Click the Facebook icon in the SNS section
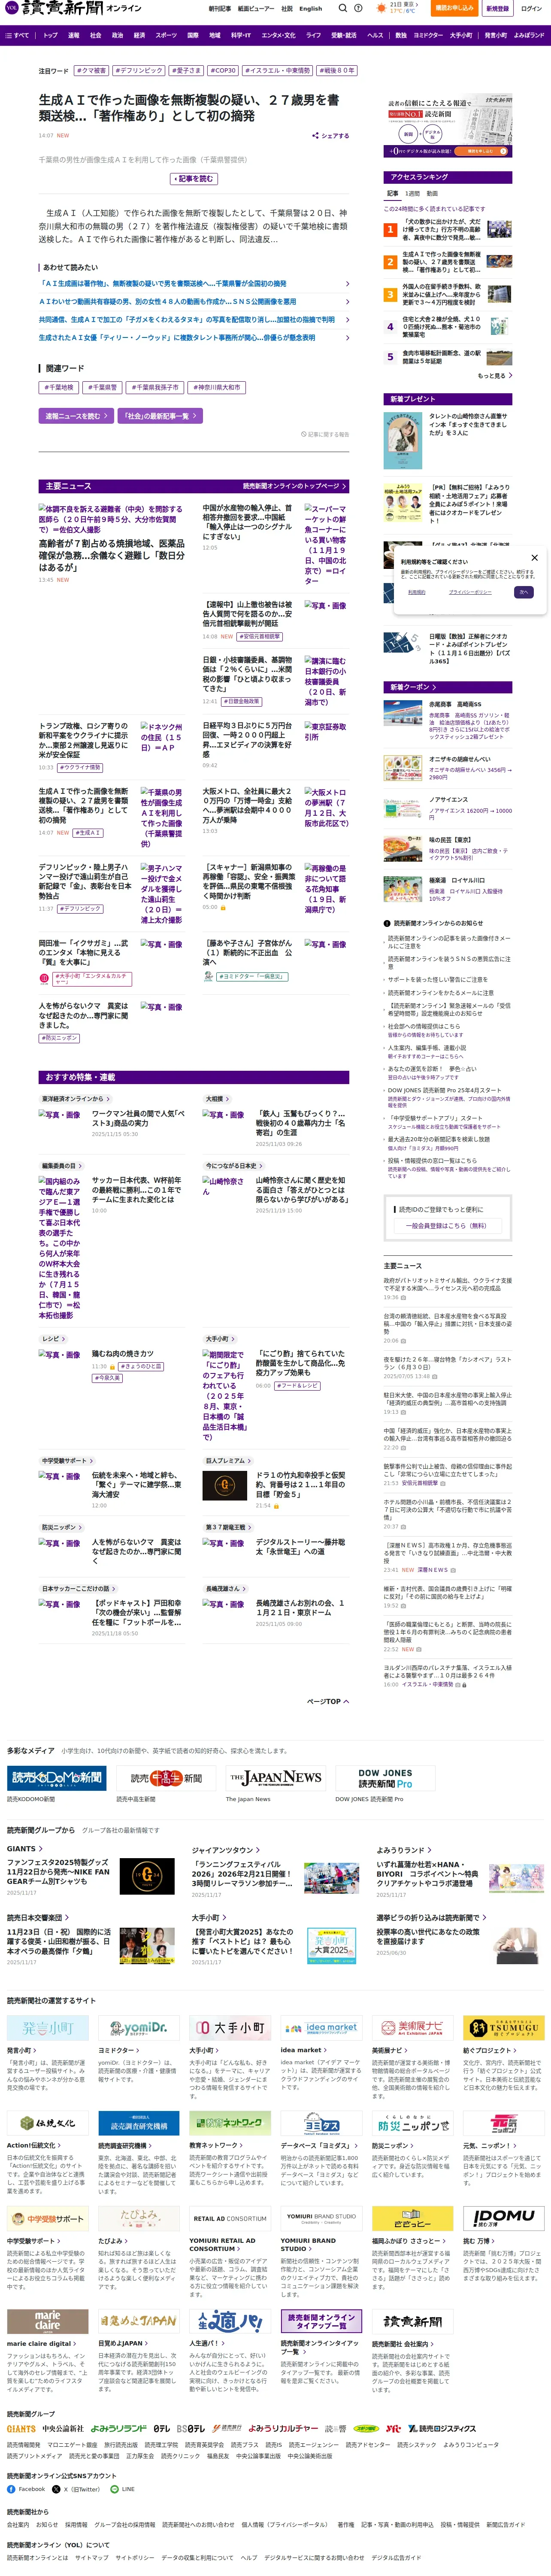 (x=11, y=2489)
